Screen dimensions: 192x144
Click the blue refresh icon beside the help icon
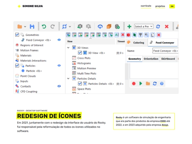[155, 84]
